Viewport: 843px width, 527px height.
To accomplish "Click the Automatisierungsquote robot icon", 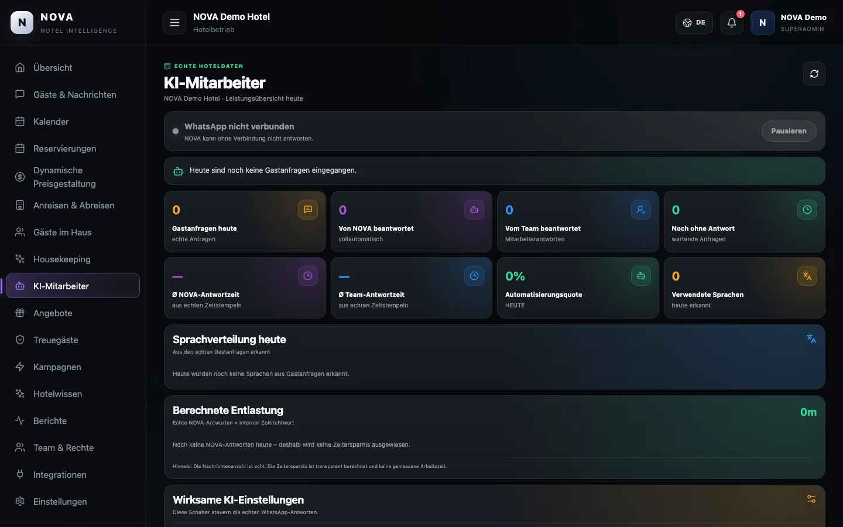I will (x=641, y=276).
